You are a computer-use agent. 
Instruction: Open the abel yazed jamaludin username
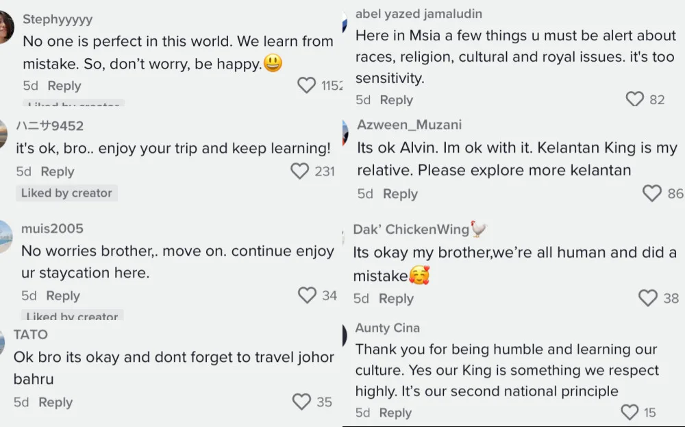click(419, 14)
